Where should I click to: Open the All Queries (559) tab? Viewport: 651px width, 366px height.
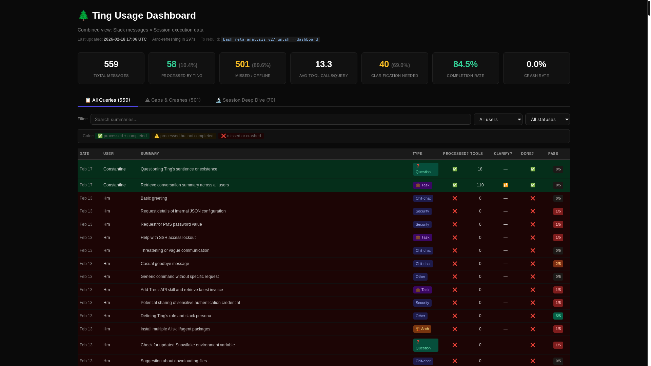pos(107,100)
